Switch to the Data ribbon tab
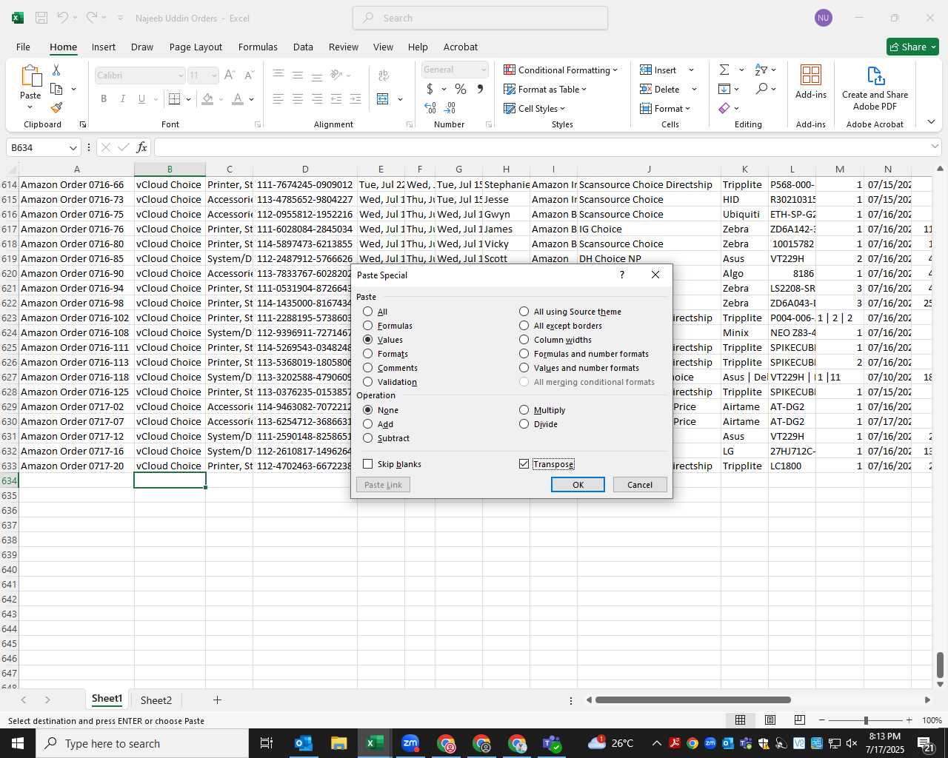948x758 pixels. pos(303,47)
